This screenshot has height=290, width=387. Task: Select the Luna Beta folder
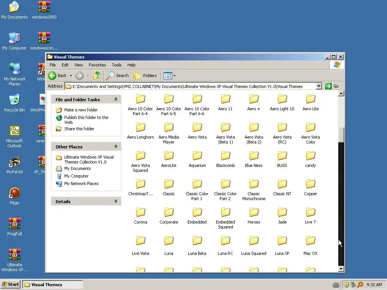coord(197,246)
